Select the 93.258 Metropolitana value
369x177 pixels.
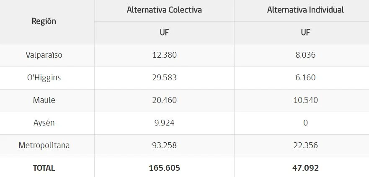(x=164, y=145)
